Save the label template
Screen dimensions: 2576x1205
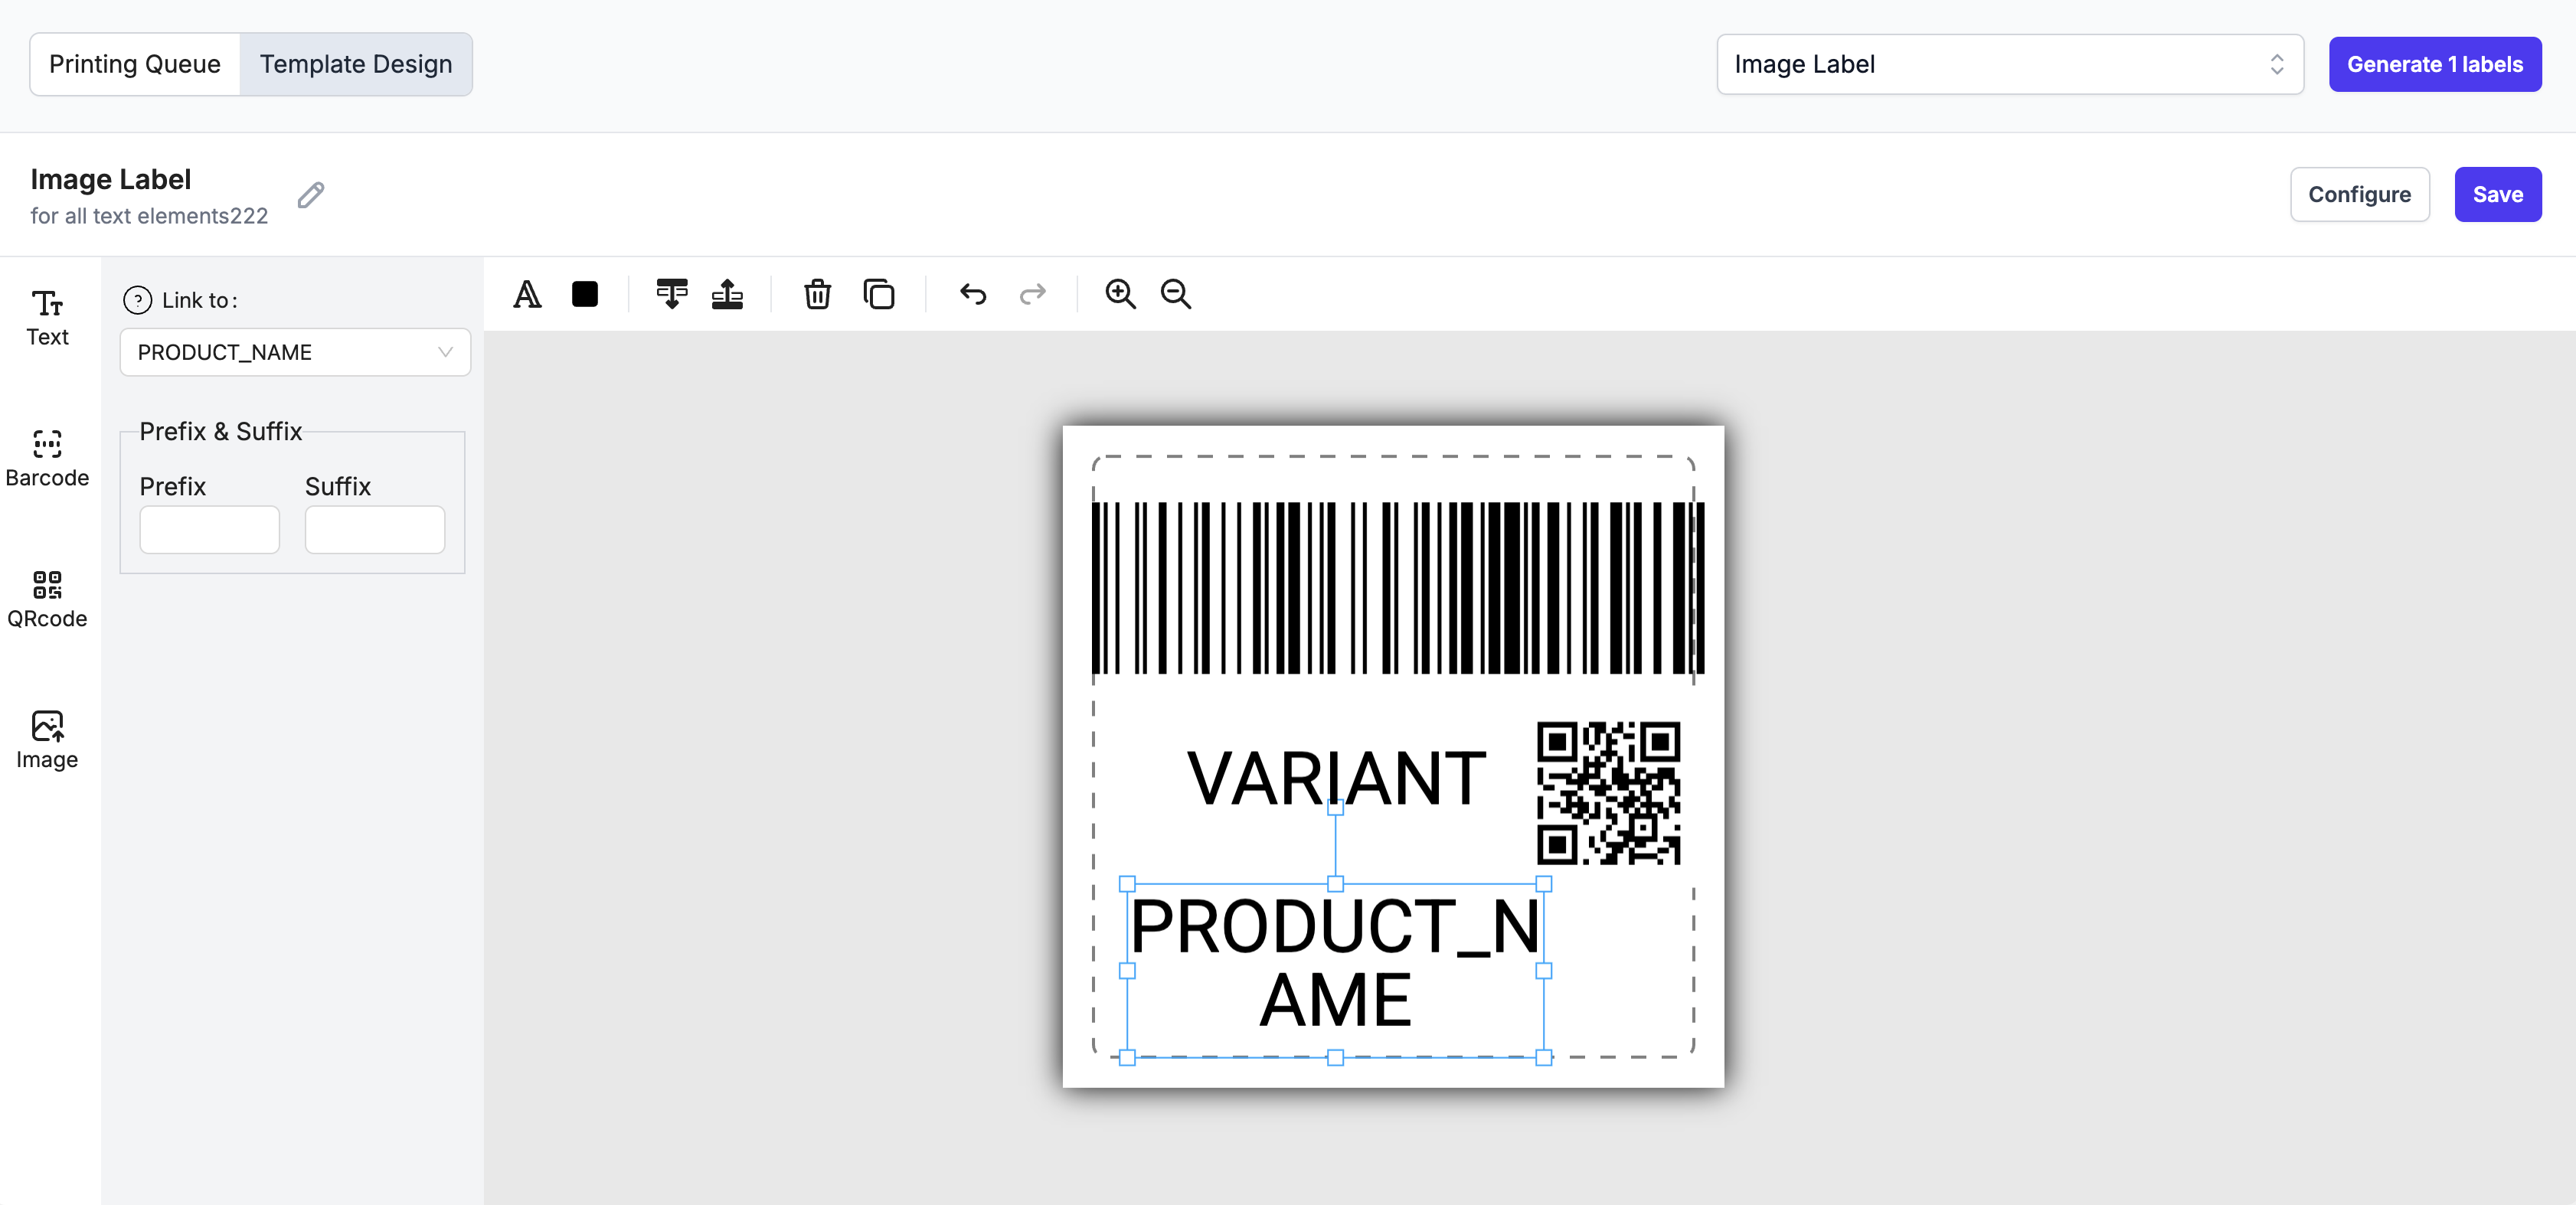(2497, 194)
